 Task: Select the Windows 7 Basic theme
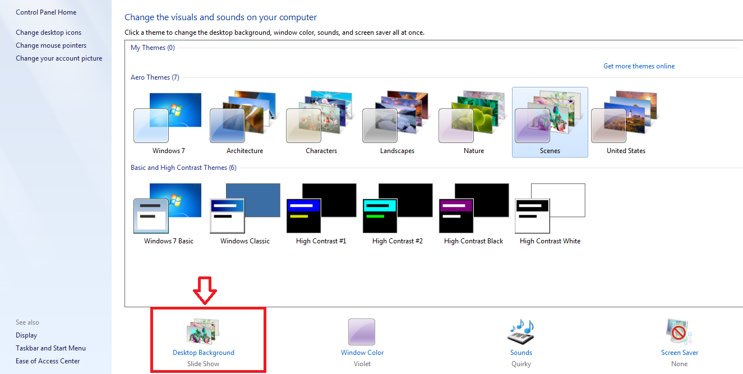click(168, 208)
